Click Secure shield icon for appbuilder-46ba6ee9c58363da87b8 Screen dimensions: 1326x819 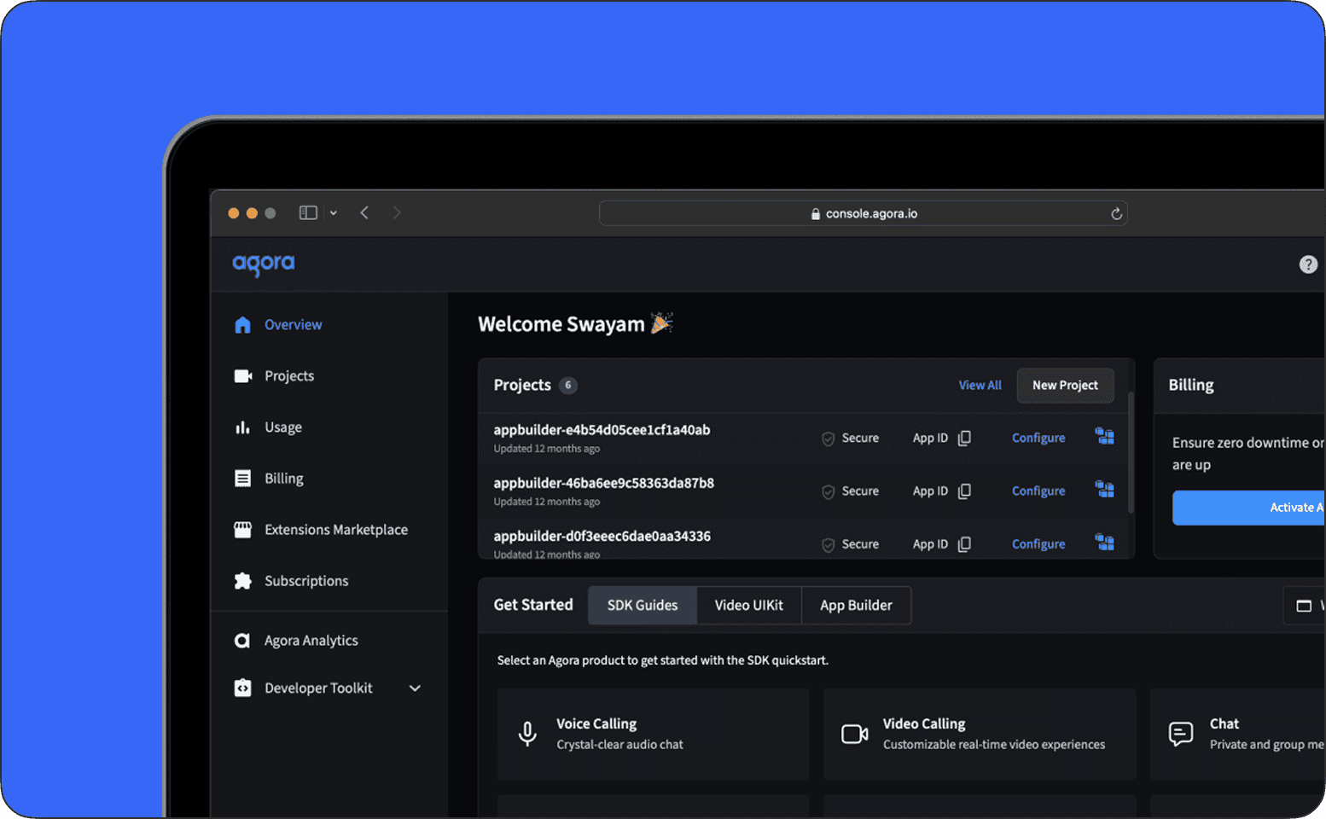[x=828, y=491]
